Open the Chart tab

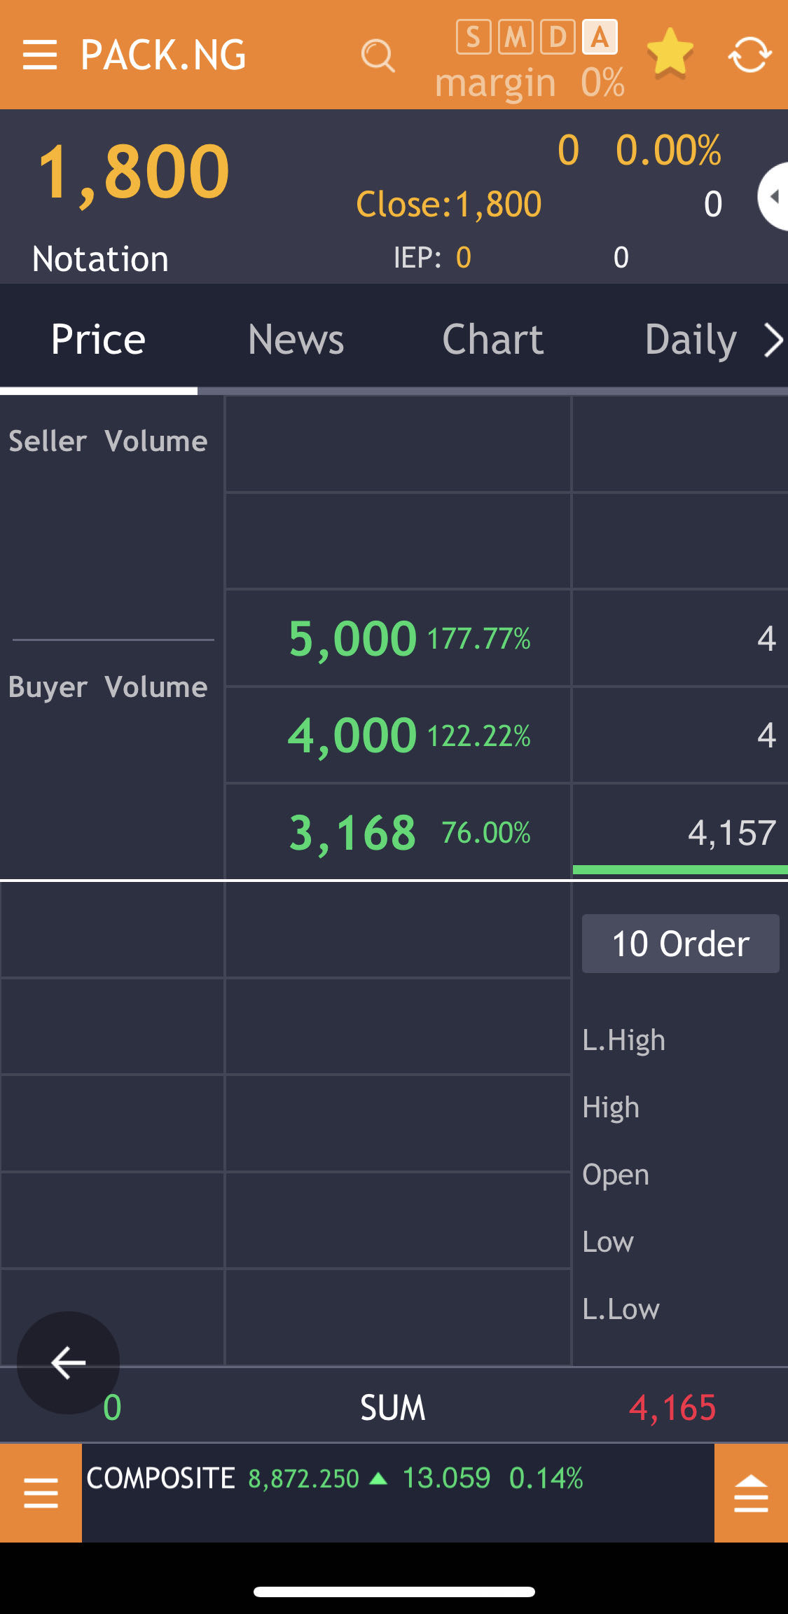point(492,340)
